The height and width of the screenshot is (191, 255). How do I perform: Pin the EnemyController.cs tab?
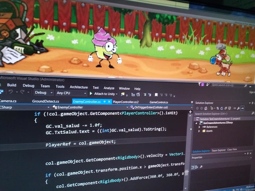click(105, 102)
